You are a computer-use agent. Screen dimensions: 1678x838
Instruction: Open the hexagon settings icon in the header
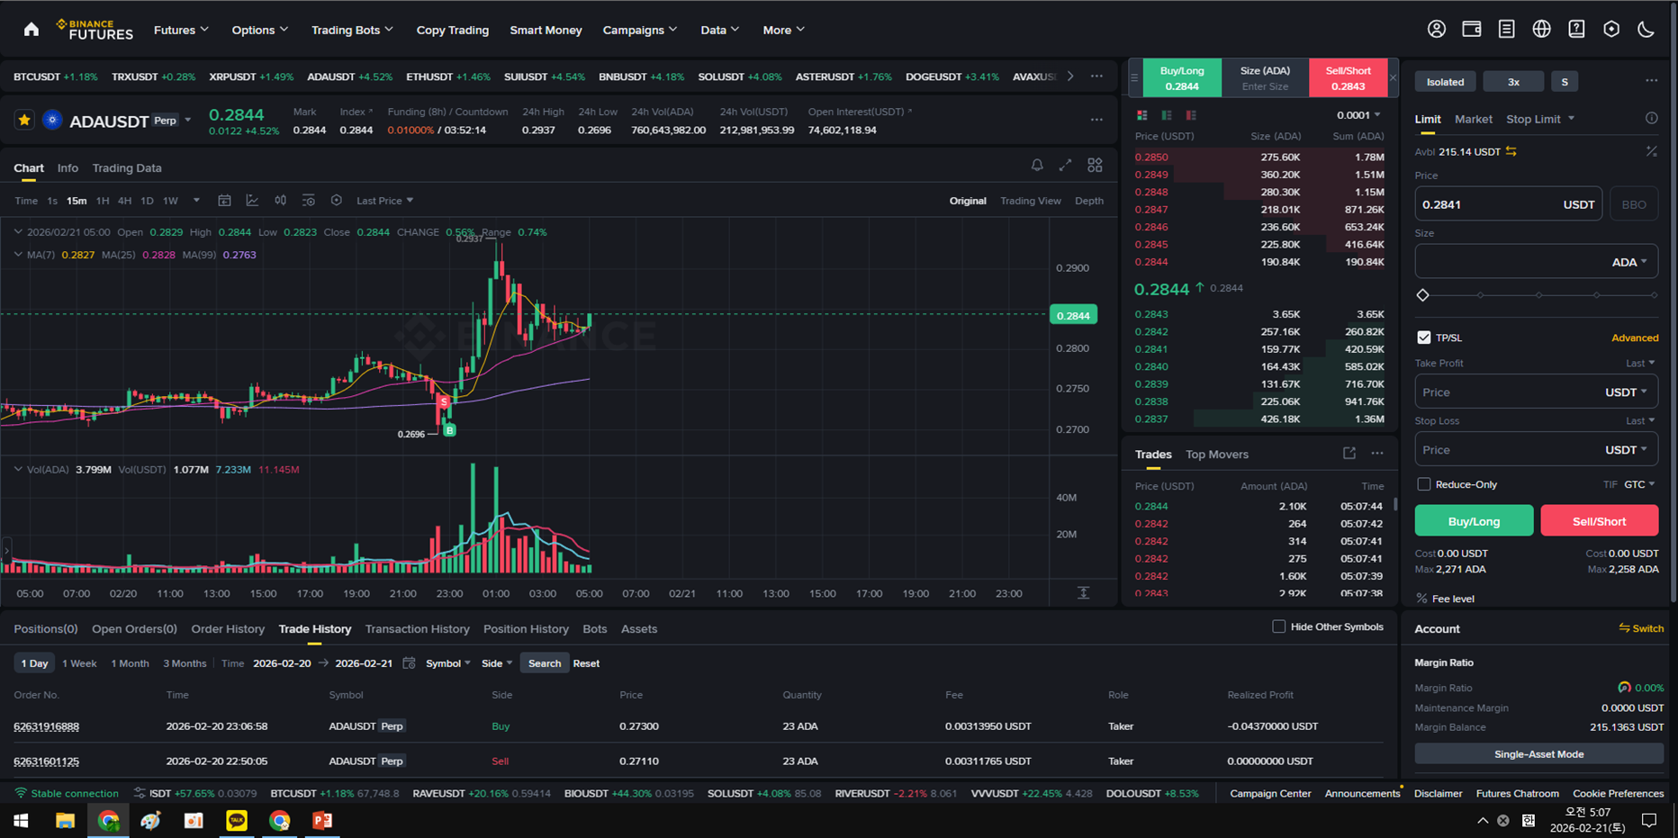pyautogui.click(x=1611, y=30)
